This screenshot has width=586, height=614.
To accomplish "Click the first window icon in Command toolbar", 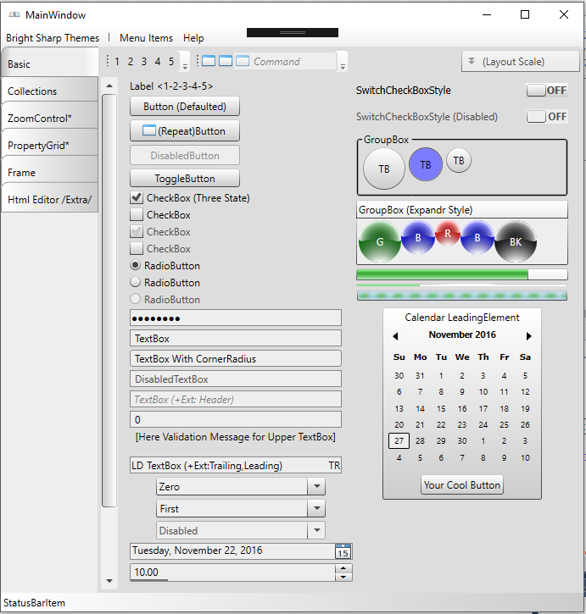I will point(207,61).
